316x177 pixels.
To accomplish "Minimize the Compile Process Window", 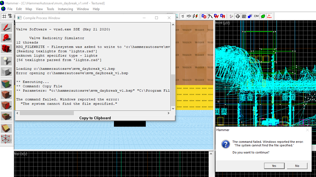I will (x=144, y=18).
